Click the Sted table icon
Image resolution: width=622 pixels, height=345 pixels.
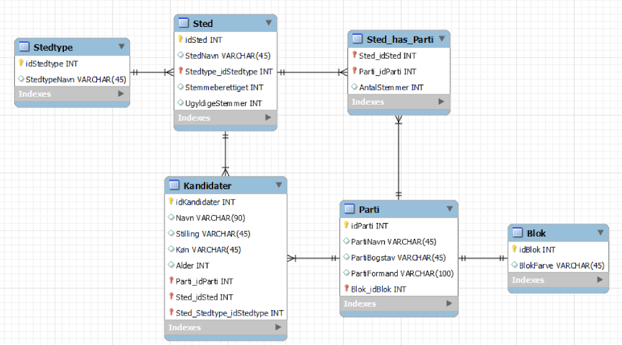click(184, 23)
